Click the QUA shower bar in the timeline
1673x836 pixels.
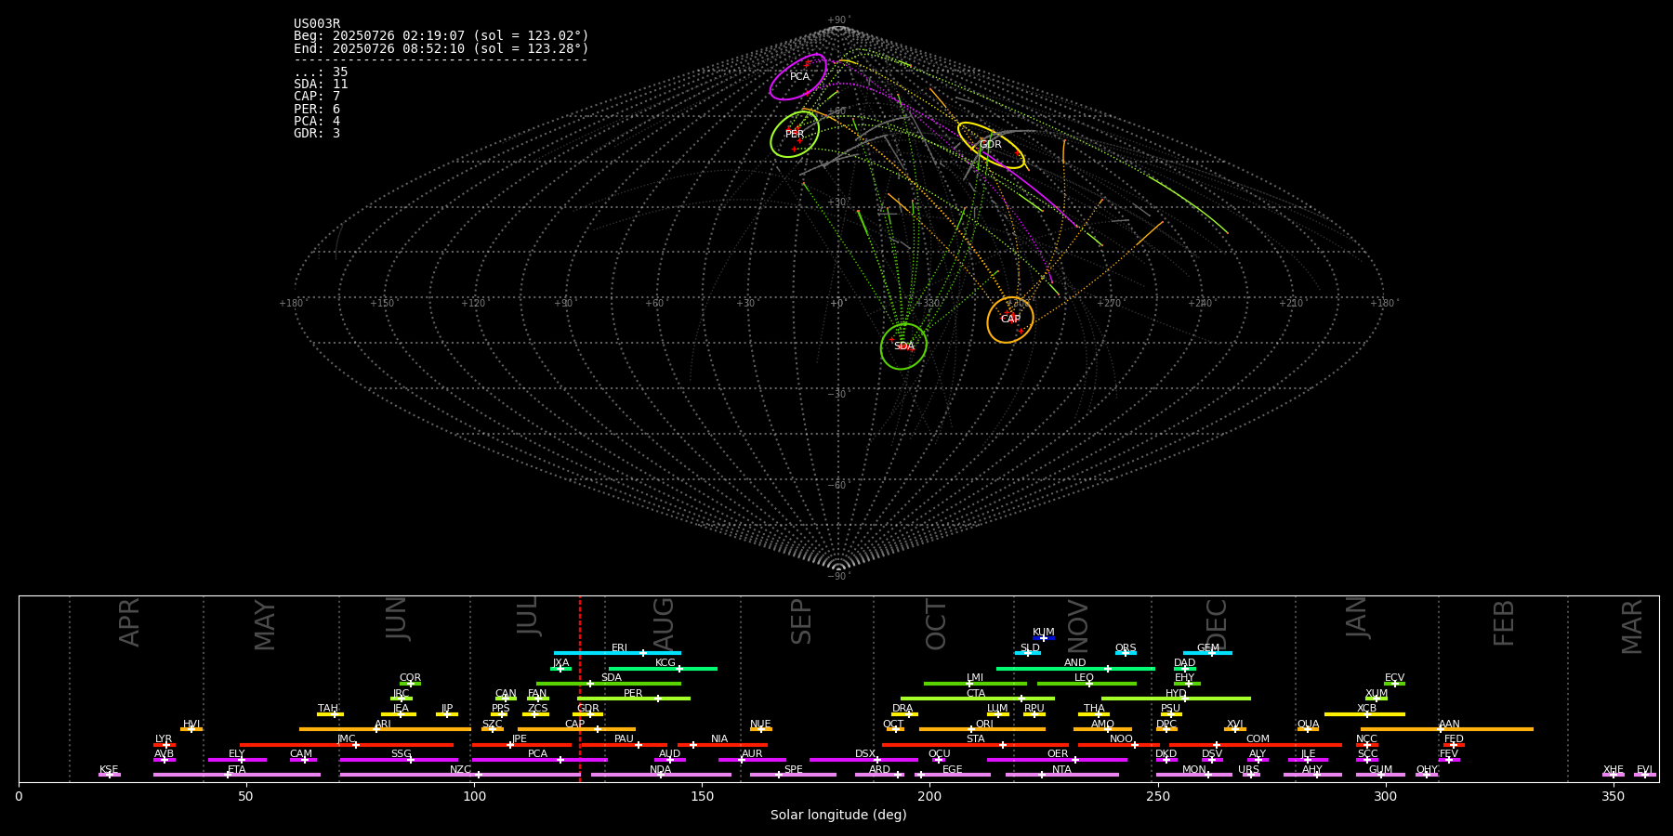tap(1308, 729)
